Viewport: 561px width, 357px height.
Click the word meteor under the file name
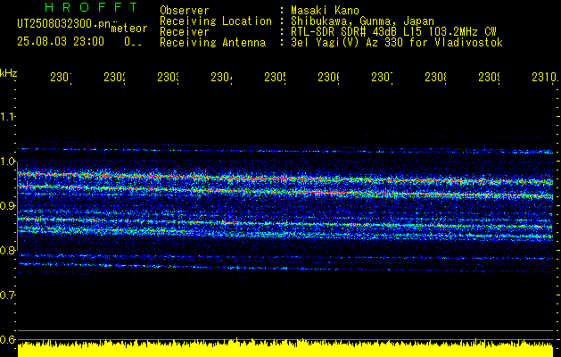129,29
